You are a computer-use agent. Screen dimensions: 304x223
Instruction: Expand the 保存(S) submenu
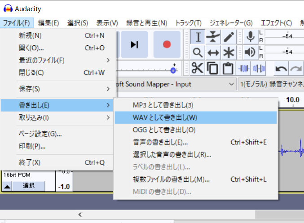point(57,89)
